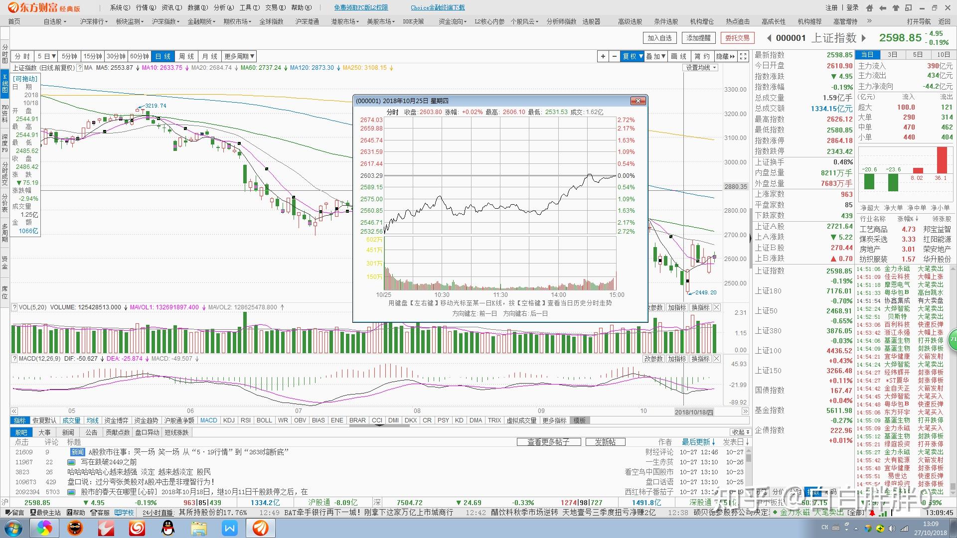Open QQ penguin app in taskbar
This screenshot has width=957, height=538.
[x=168, y=528]
